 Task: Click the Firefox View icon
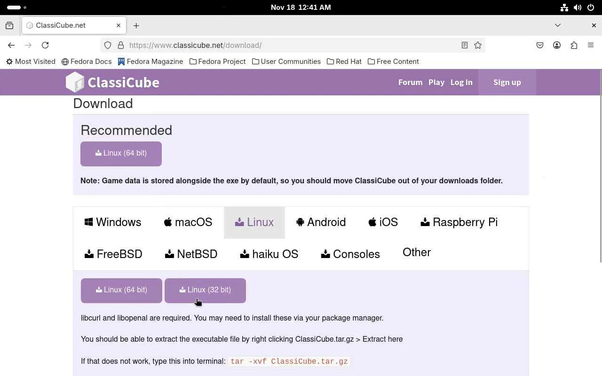pos(9,25)
